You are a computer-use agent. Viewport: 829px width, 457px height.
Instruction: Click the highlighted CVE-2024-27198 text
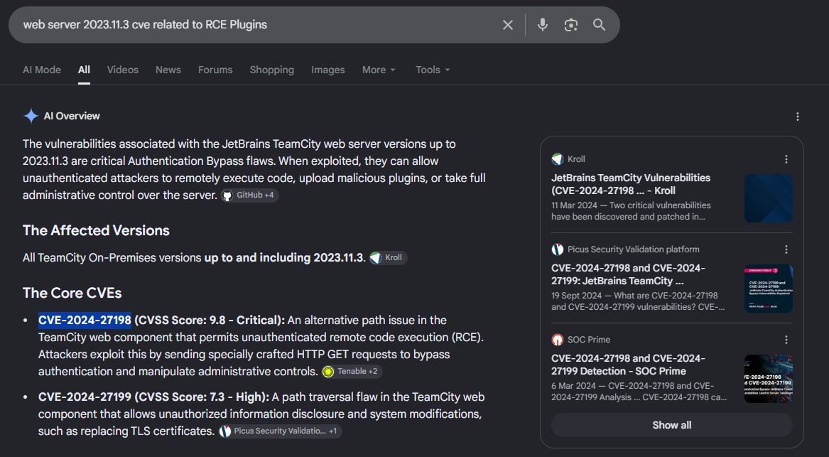pyautogui.click(x=85, y=320)
